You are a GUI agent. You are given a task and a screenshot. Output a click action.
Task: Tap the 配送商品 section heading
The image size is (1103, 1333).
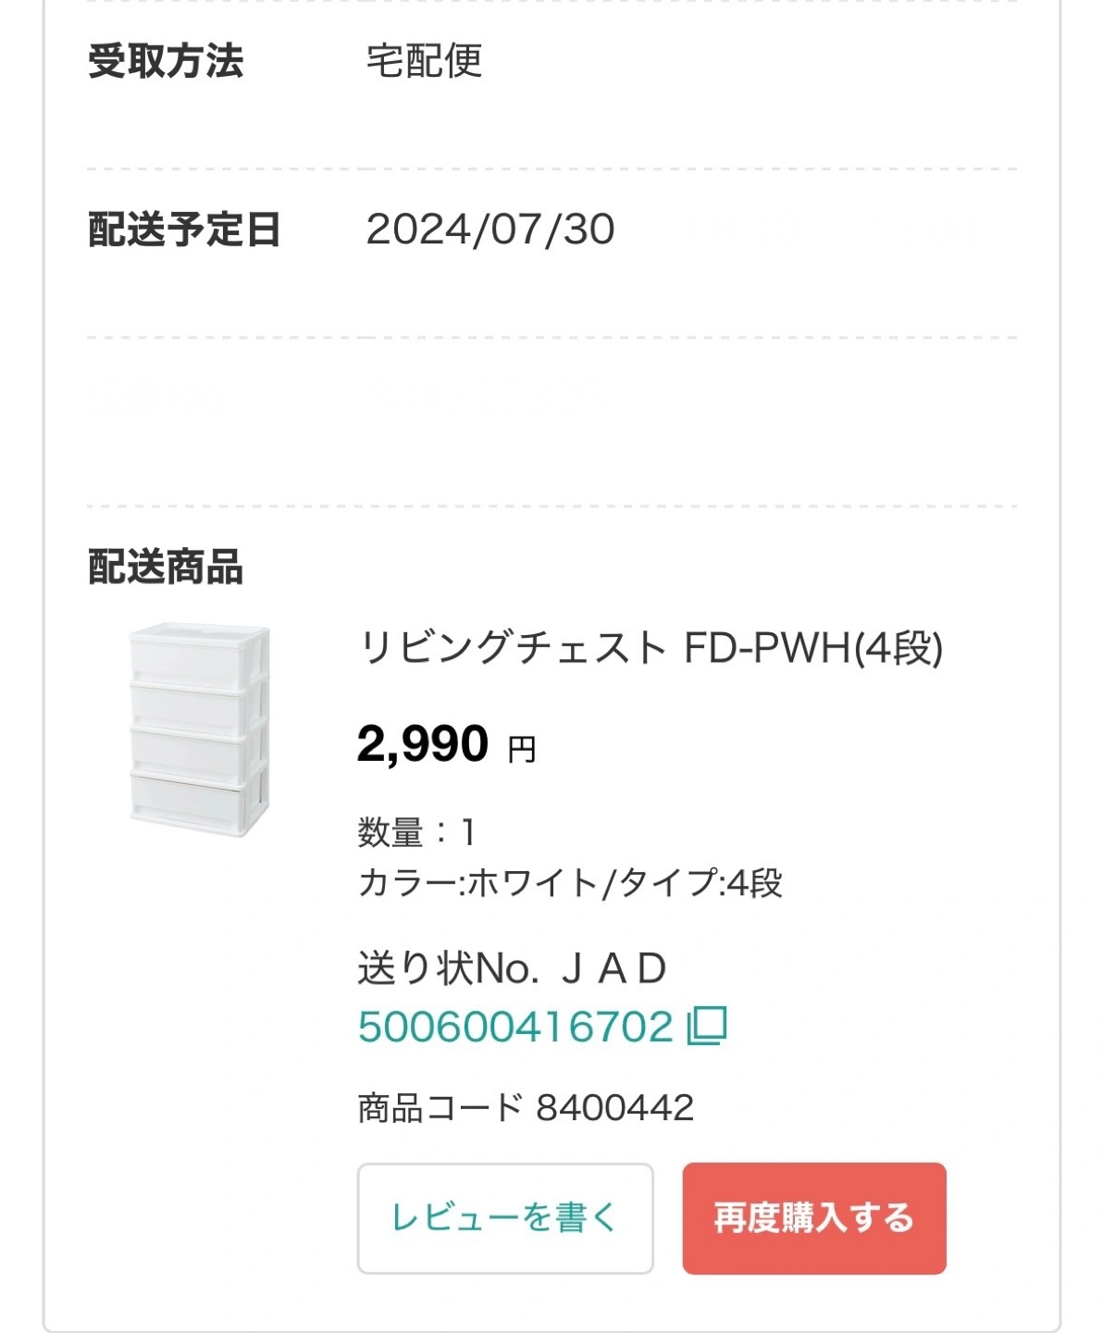click(x=166, y=567)
